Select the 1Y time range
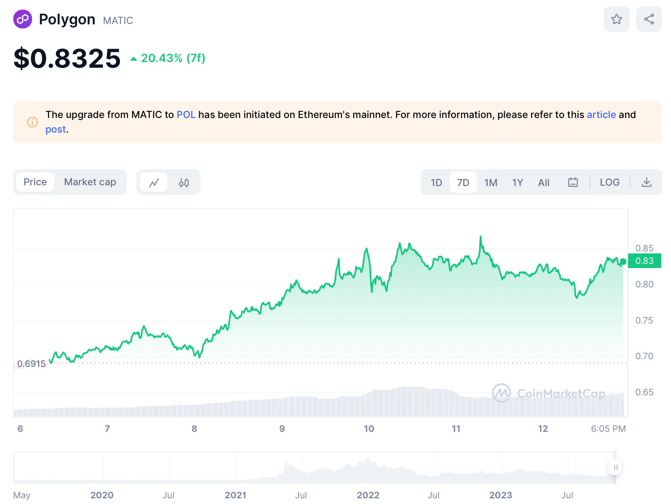Image resolution: width=671 pixels, height=504 pixels. coord(517,182)
